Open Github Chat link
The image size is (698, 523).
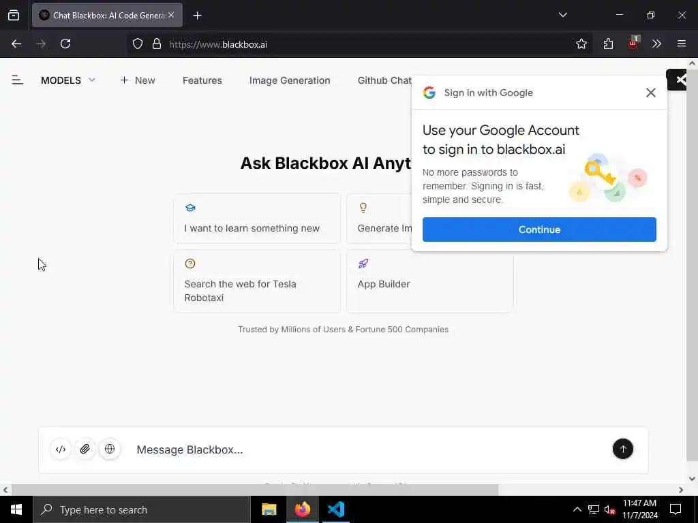point(384,80)
